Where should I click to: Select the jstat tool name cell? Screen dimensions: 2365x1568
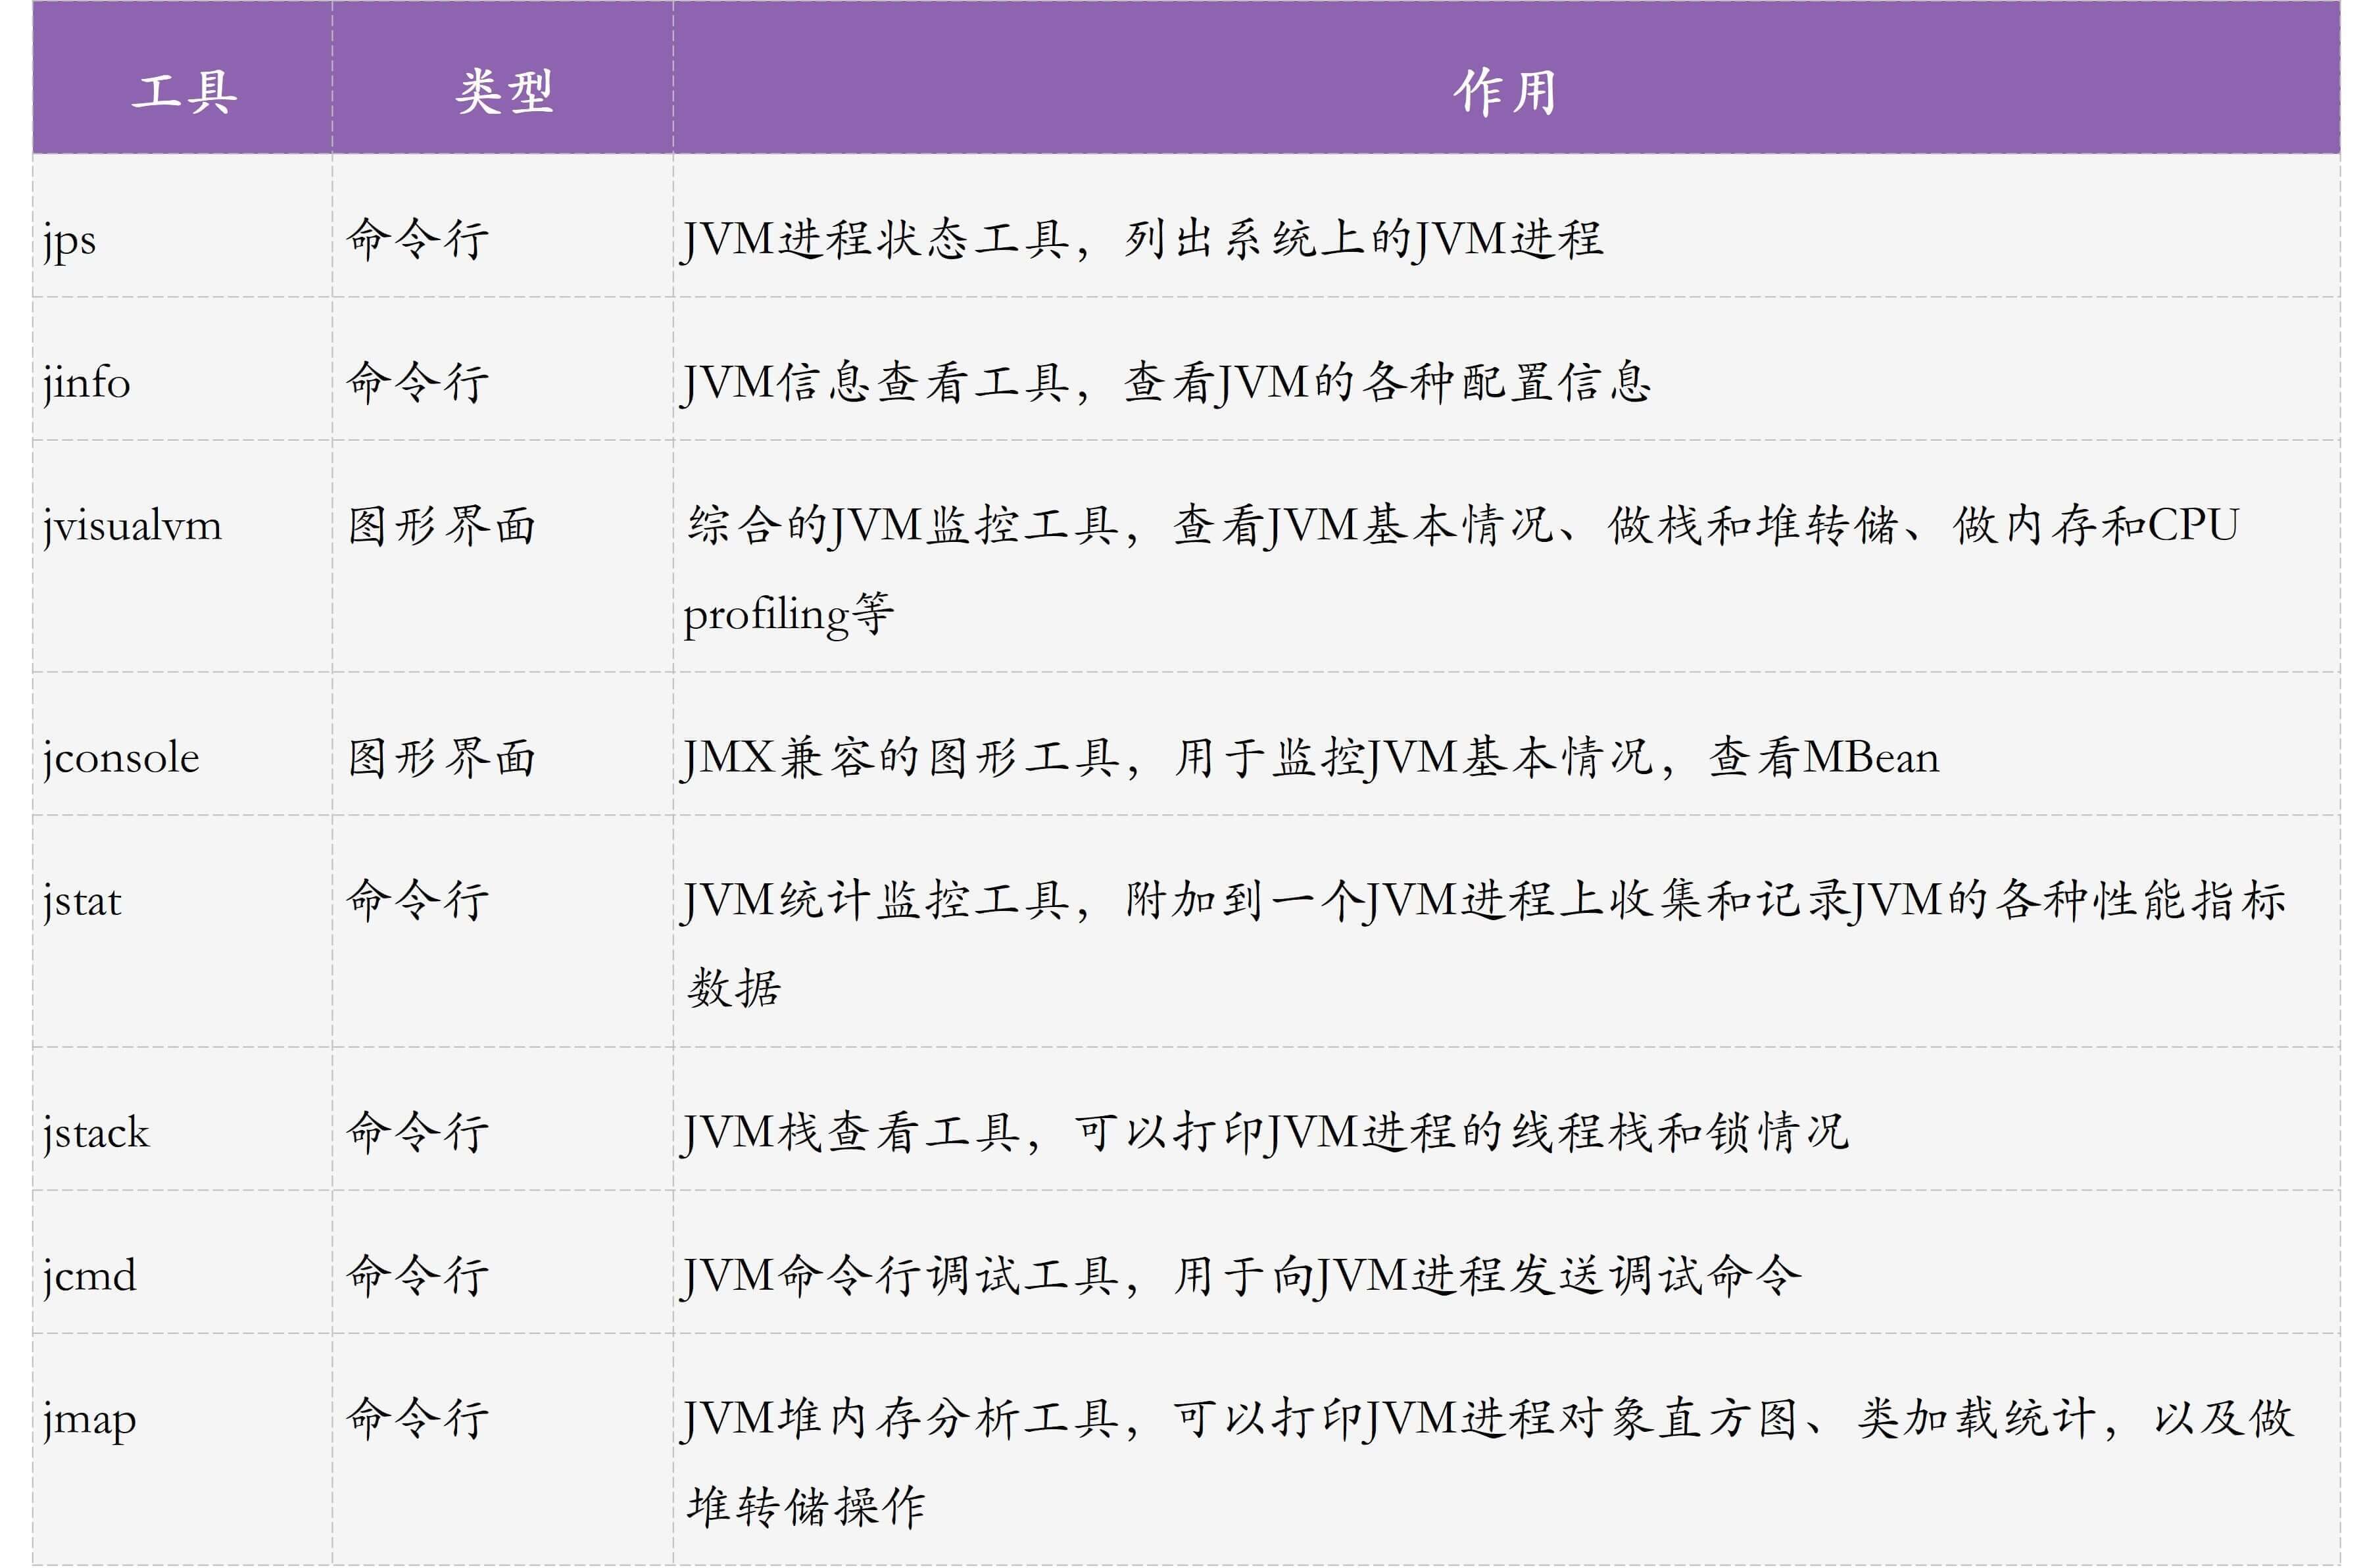point(82,901)
